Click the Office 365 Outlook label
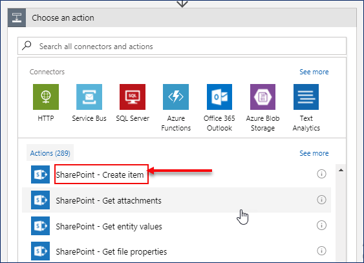 click(x=219, y=123)
